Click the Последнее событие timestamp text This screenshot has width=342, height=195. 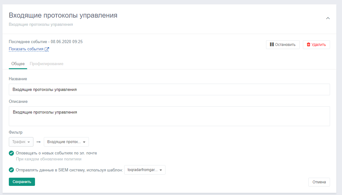click(46, 42)
